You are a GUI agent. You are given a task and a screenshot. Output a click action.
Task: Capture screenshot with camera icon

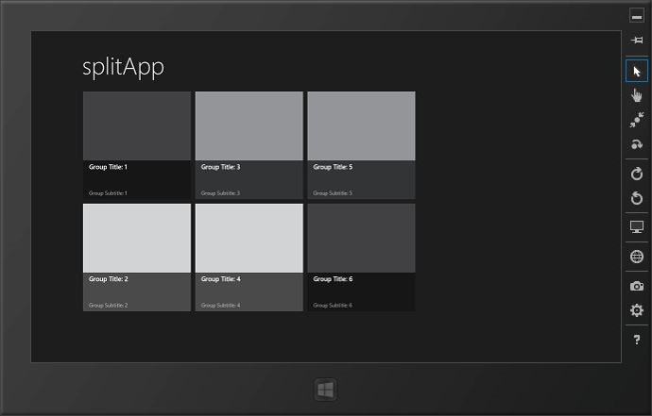(x=637, y=286)
